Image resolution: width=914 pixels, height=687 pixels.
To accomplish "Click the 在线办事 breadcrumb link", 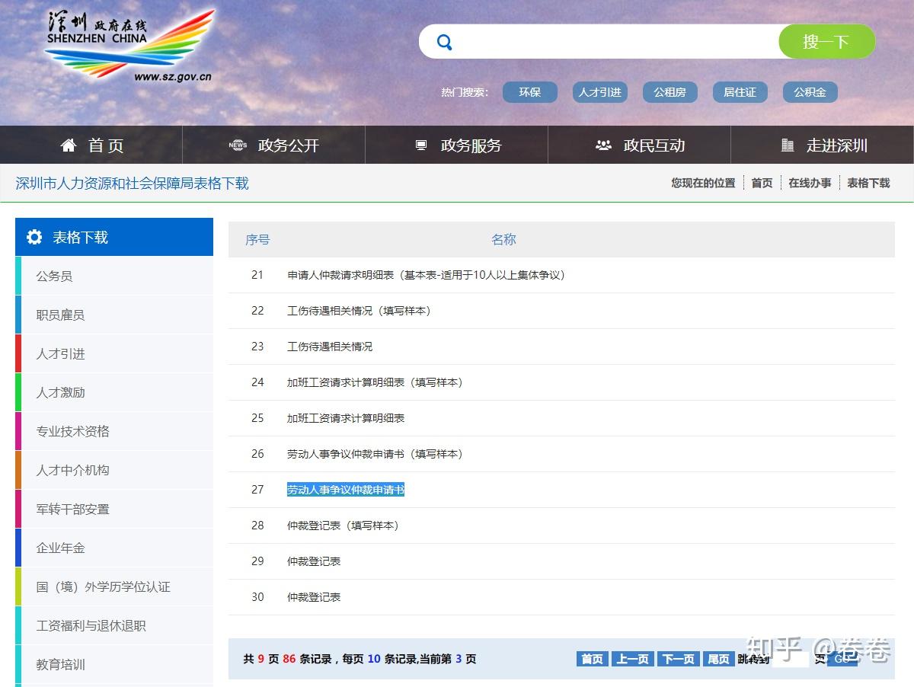I will 810,183.
